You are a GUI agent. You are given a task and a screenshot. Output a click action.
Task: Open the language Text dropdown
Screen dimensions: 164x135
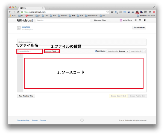[x=52, y=51]
